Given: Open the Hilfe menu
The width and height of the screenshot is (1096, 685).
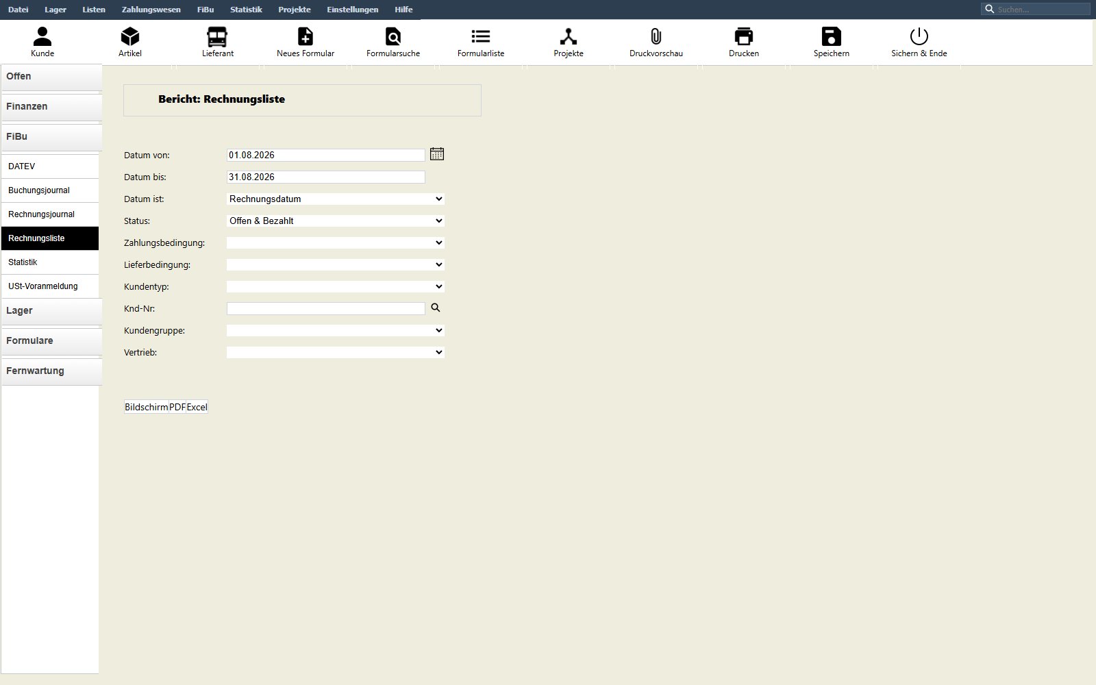Looking at the screenshot, I should (x=403, y=10).
